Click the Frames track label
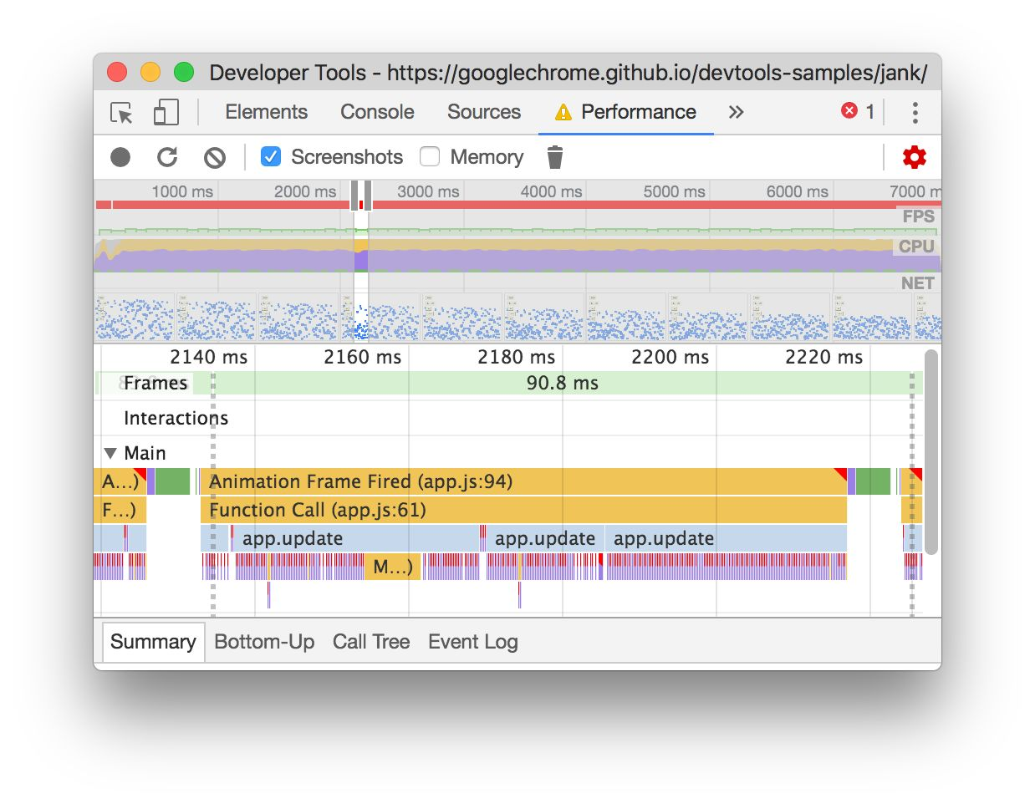This screenshot has width=1035, height=804. [156, 383]
